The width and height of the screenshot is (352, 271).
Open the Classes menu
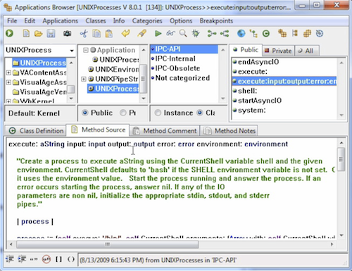pyautogui.click(x=96, y=21)
